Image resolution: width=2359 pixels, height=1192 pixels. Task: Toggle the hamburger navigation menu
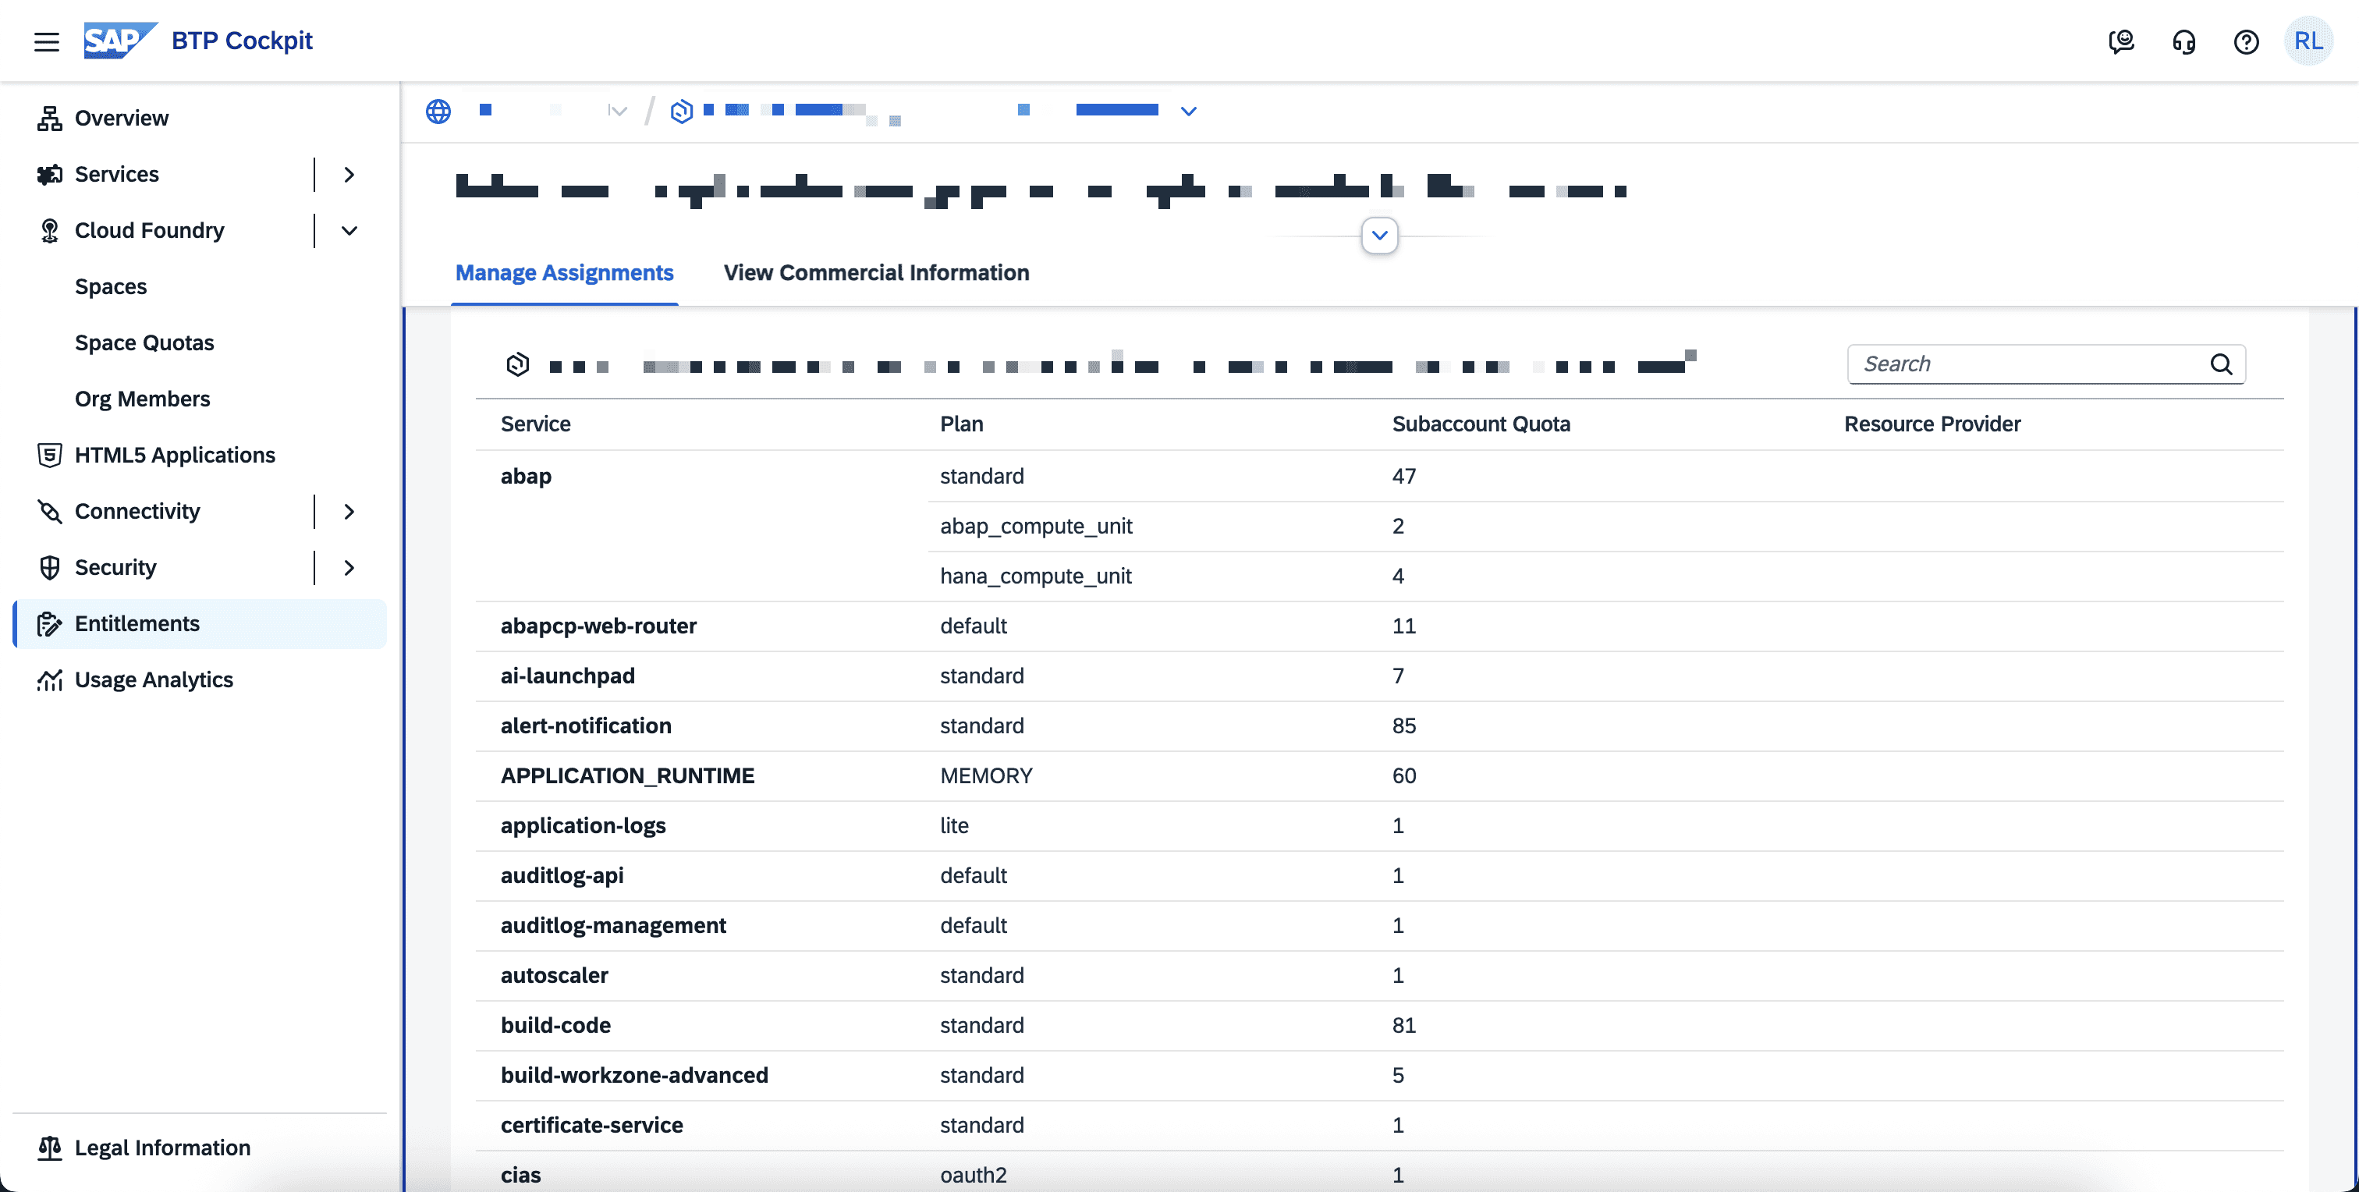[x=47, y=41]
